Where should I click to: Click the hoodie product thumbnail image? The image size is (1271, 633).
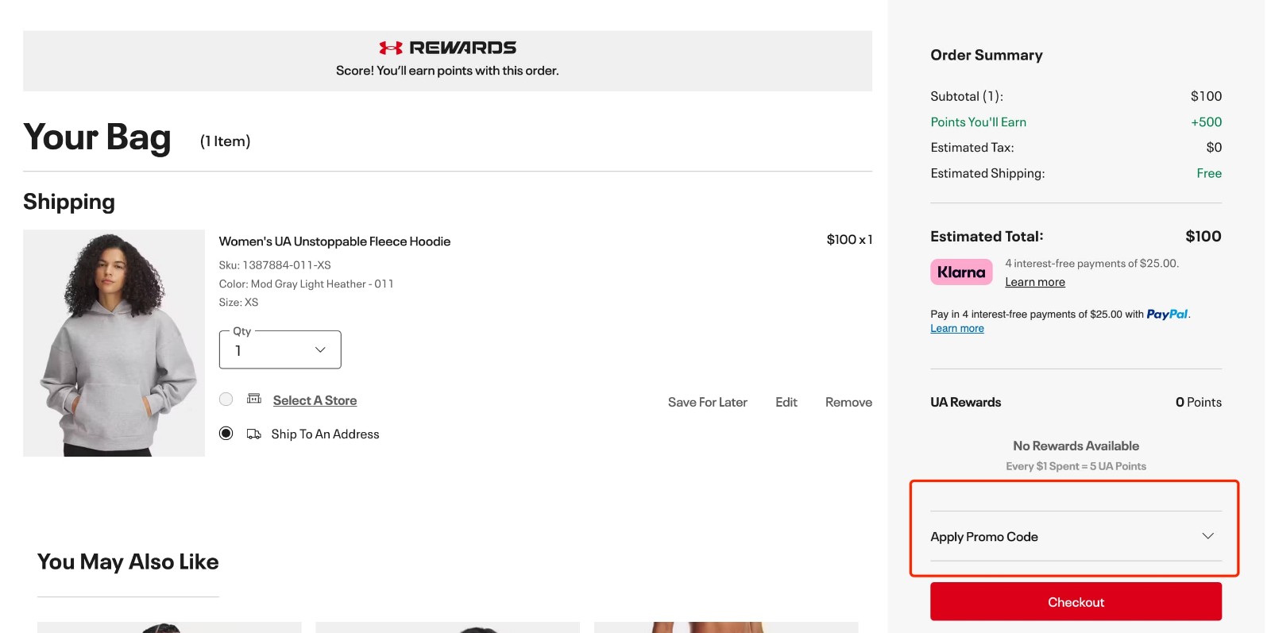coord(114,343)
